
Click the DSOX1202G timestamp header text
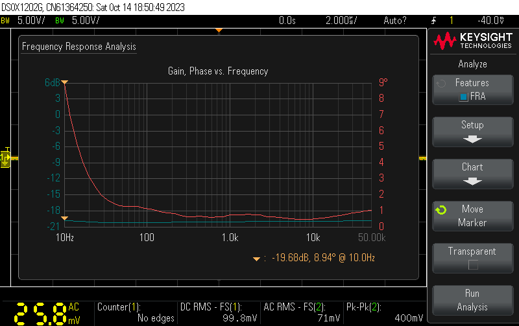93,7
